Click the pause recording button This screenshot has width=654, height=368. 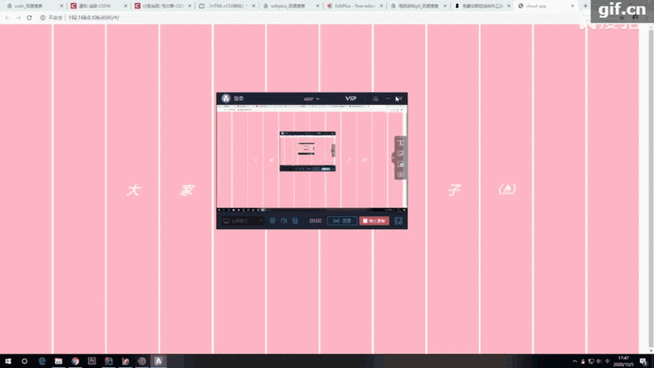[342, 220]
